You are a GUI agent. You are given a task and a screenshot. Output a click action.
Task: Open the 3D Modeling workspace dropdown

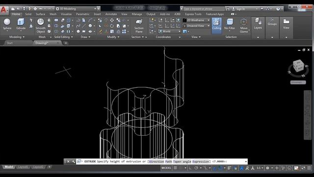[76, 9]
